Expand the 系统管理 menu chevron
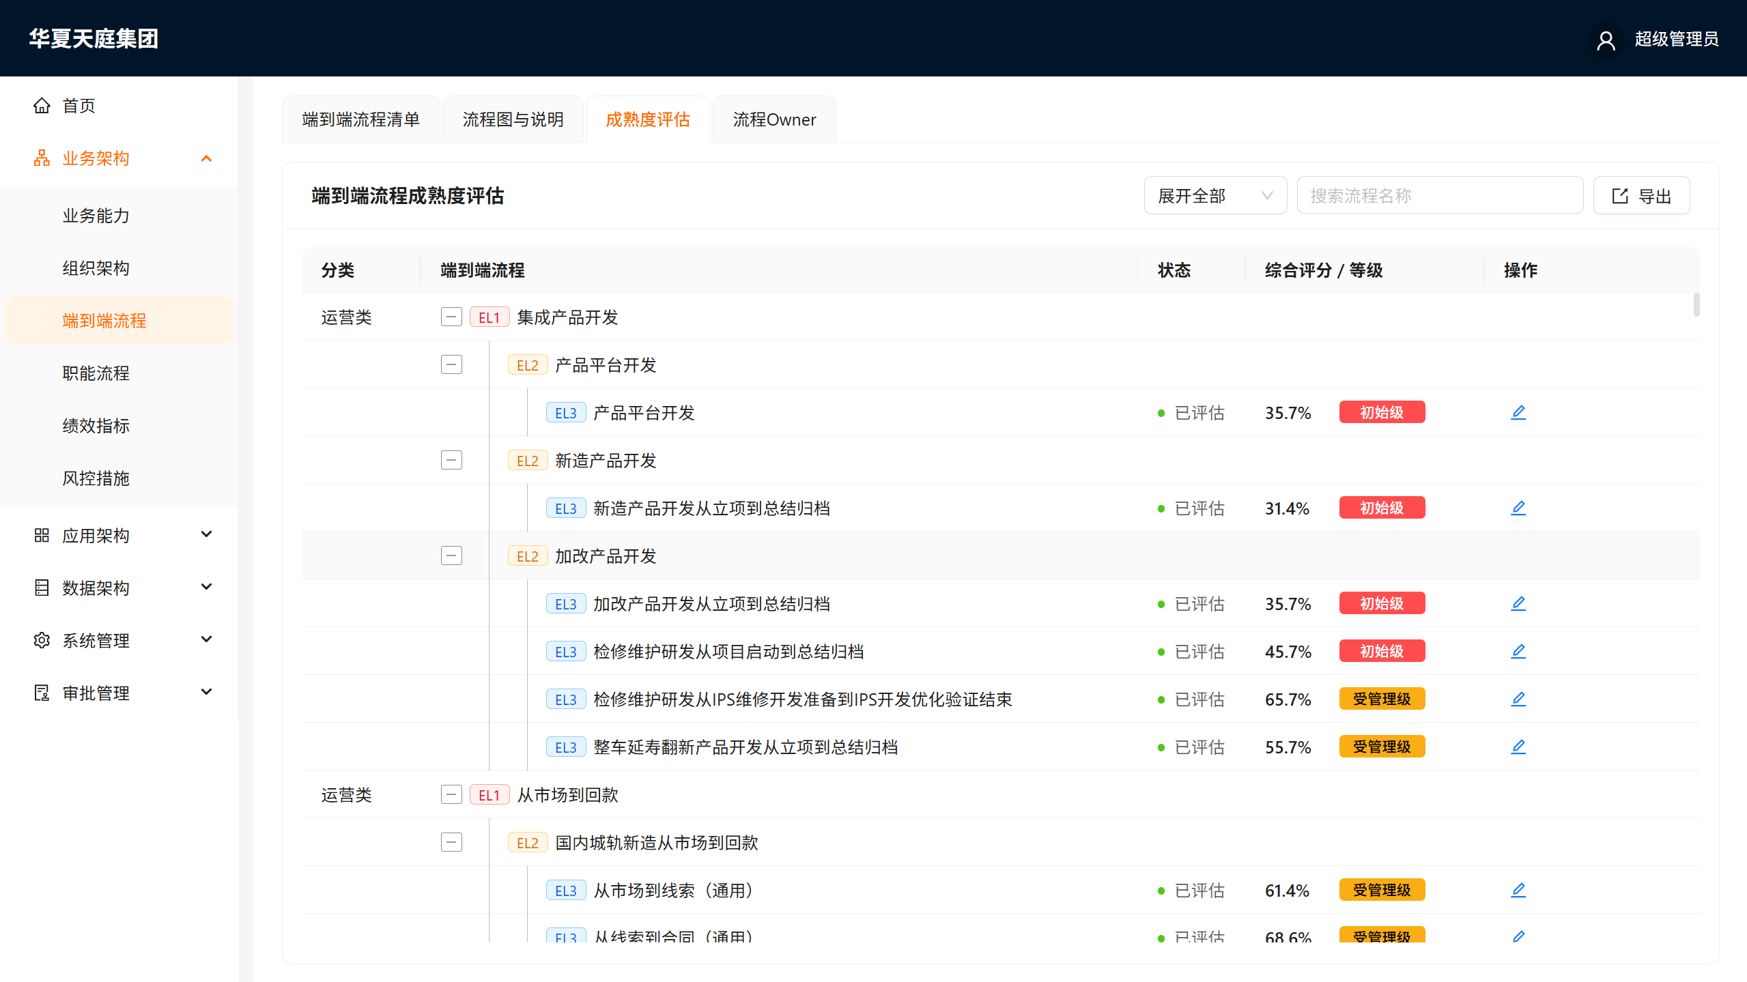The height and width of the screenshot is (982, 1747). click(x=206, y=639)
